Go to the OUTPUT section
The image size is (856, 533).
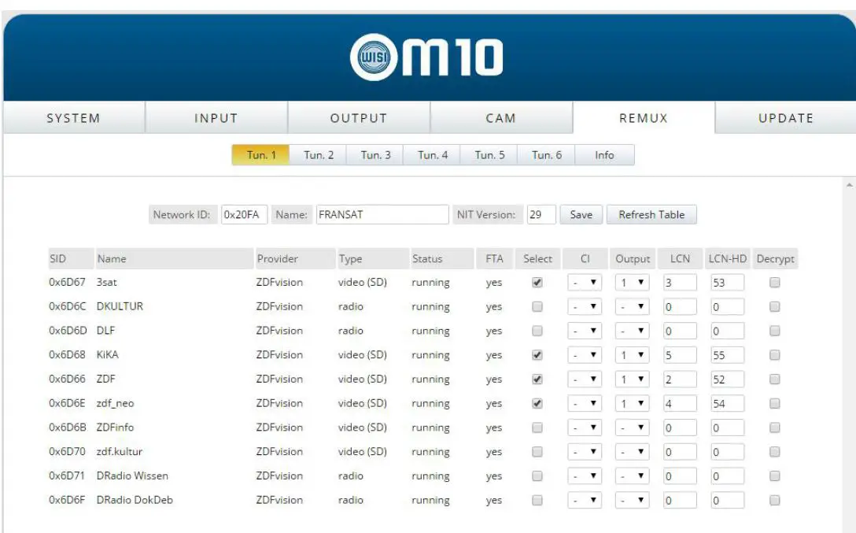358,117
